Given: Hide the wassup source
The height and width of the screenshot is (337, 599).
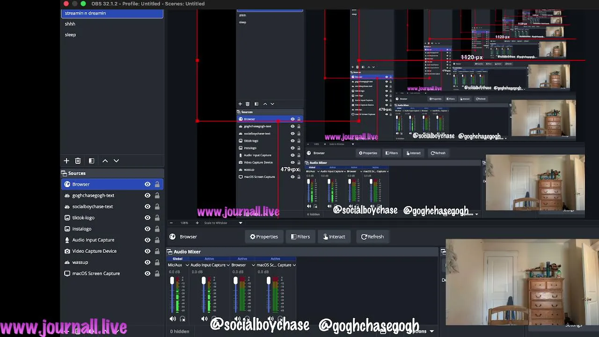Looking at the screenshot, I should pyautogui.click(x=147, y=262).
